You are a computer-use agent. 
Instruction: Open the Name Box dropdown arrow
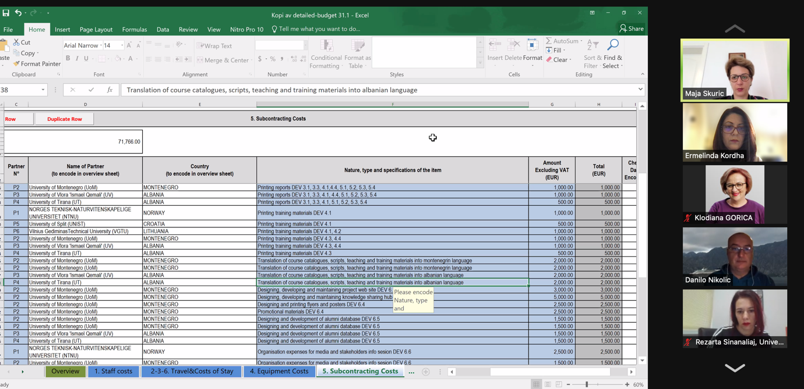pos(43,90)
